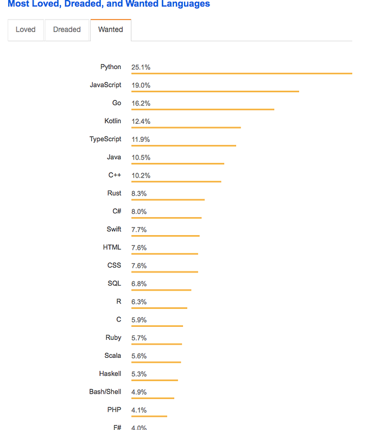Click the Python bar at 25.1%
The width and height of the screenshot is (380, 430).
tap(242, 73)
